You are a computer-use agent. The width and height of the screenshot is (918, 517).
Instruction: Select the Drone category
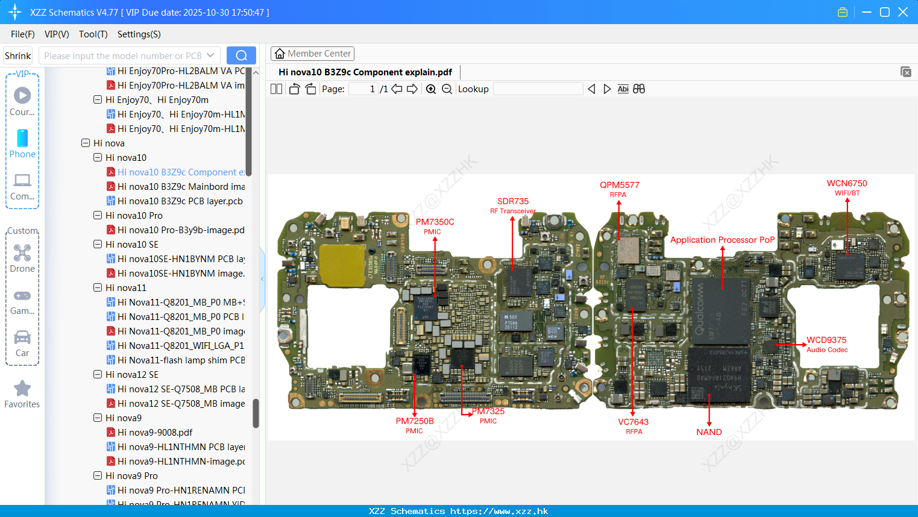[x=22, y=258]
